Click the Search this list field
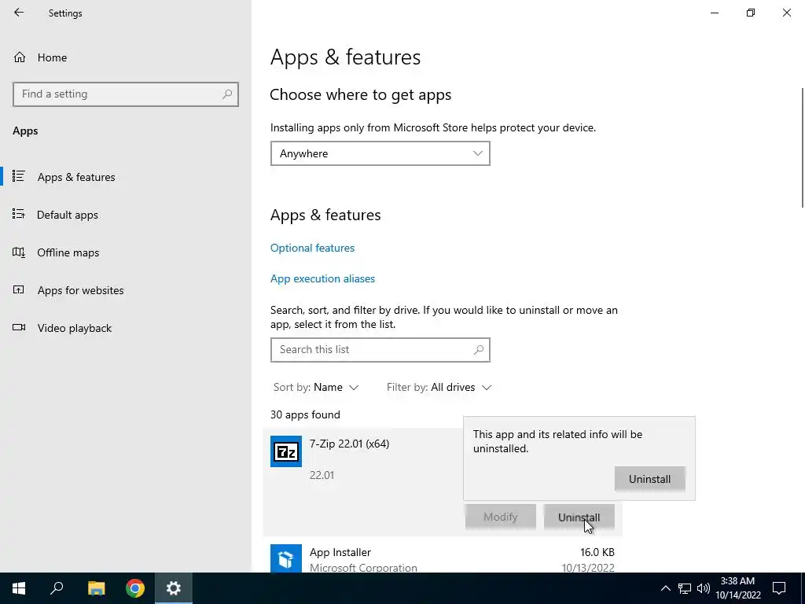 point(380,350)
